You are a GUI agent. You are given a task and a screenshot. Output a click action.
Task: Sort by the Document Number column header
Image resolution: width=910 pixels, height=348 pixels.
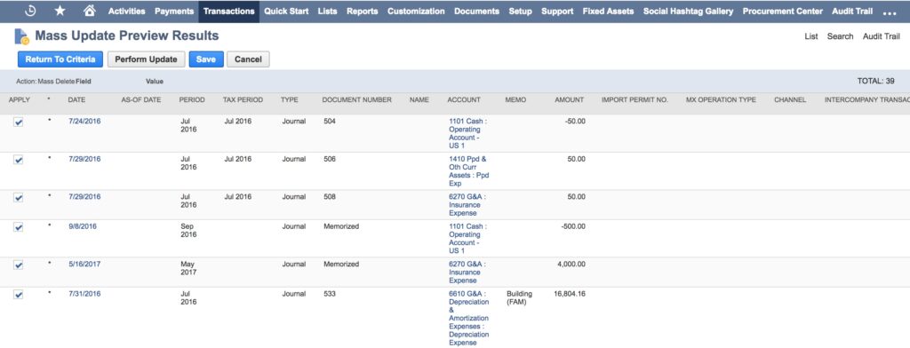coord(357,99)
